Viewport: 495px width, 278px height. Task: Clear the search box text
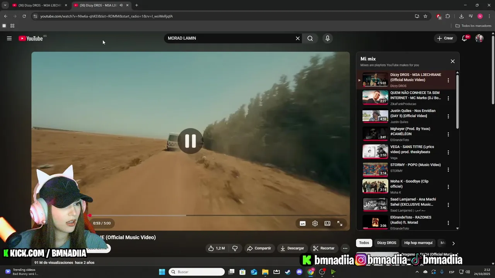(x=298, y=38)
